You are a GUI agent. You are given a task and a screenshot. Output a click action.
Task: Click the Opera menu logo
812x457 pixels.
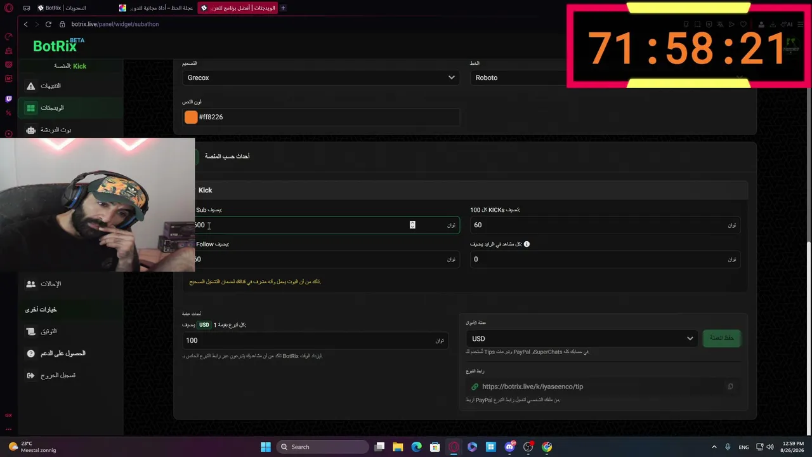click(8, 8)
